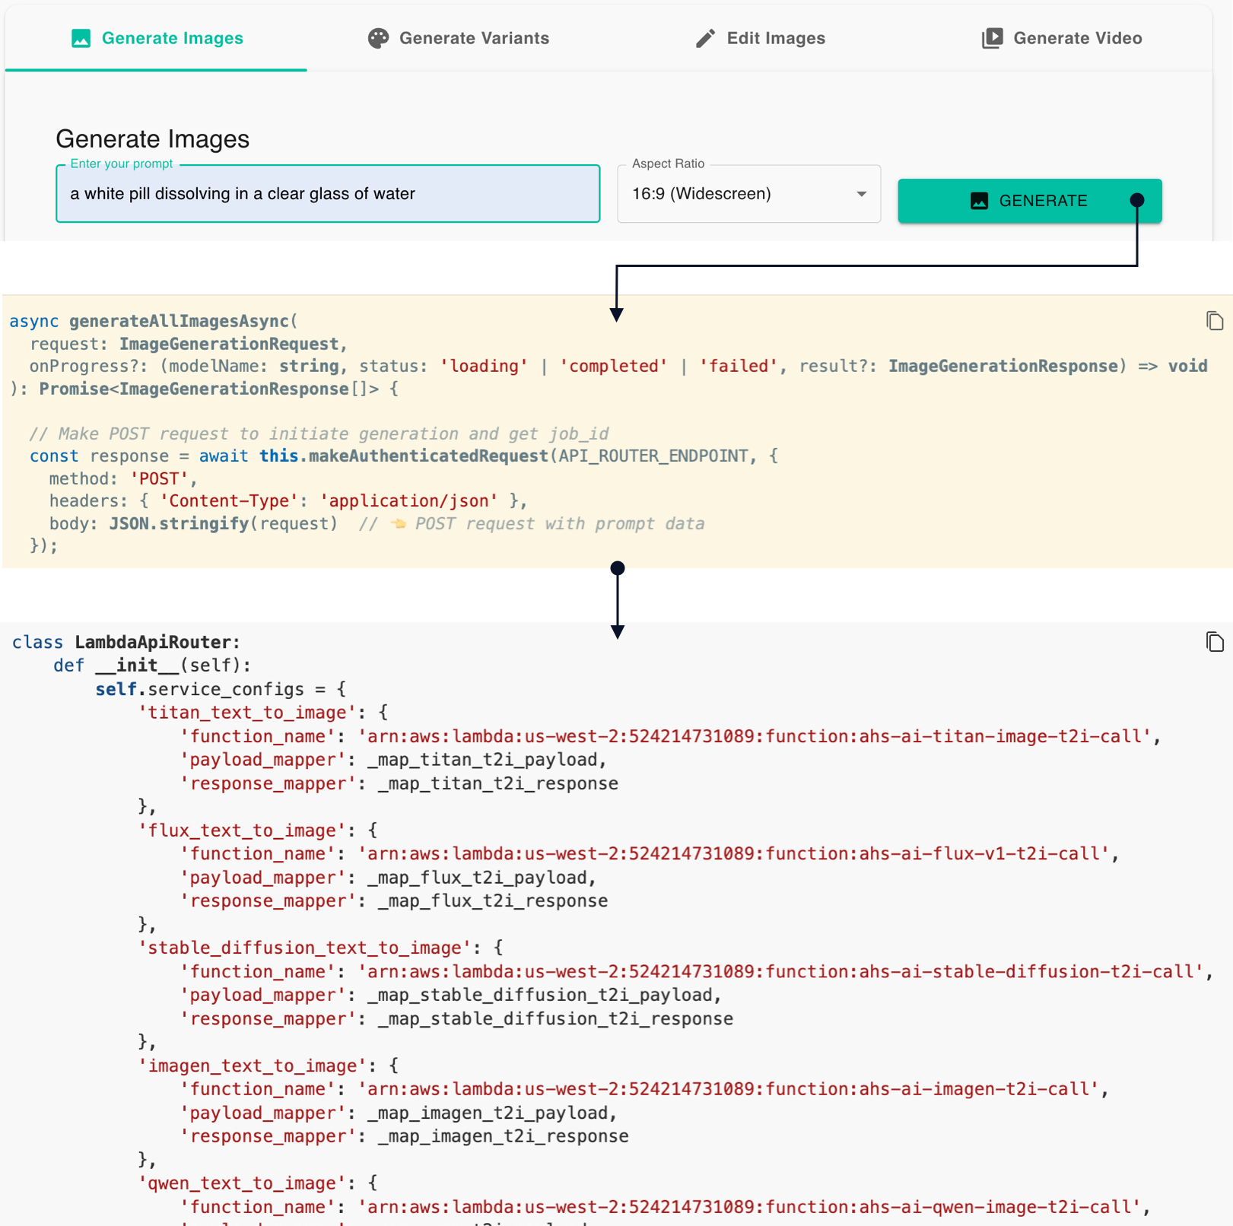The image size is (1233, 1226).
Task: Go to the Generate Video tab
Action: [1077, 38]
